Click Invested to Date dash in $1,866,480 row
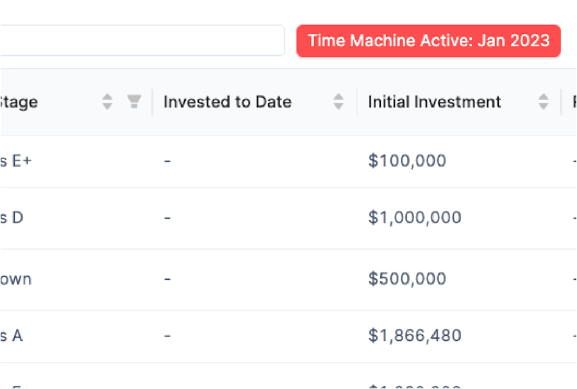 tap(167, 336)
